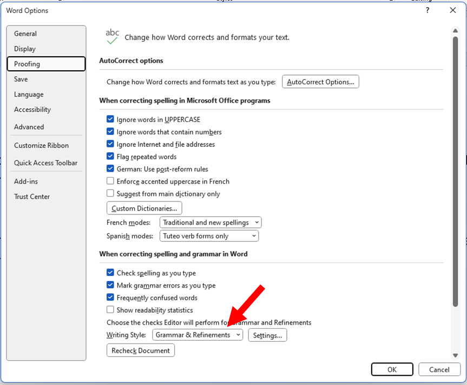Close the Word Options dialog
467x385 pixels.
tap(453, 10)
